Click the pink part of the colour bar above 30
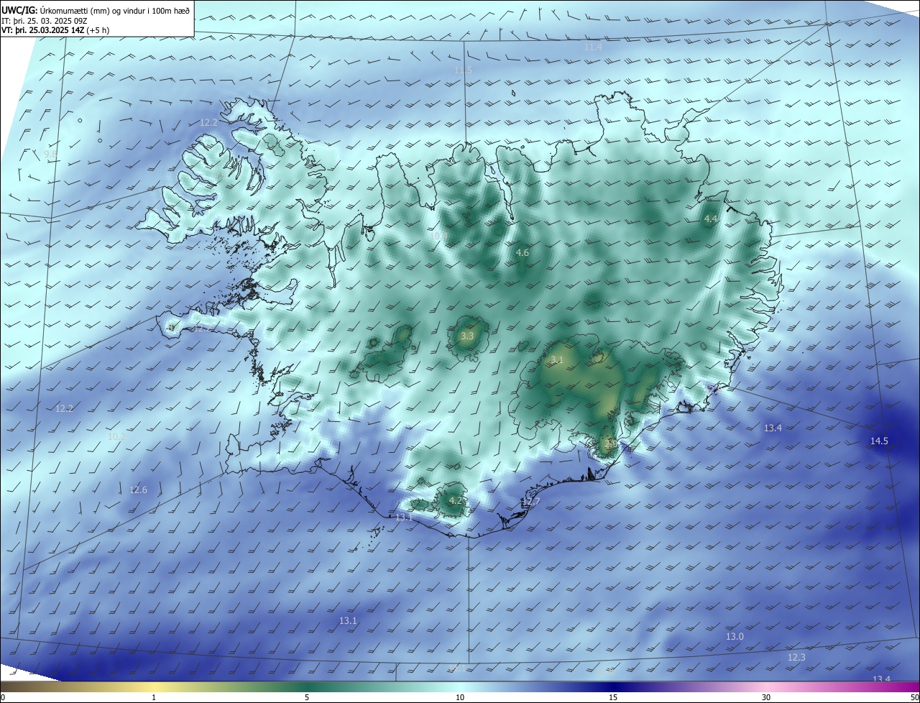Screen dimensions: 920x703 tap(766, 686)
